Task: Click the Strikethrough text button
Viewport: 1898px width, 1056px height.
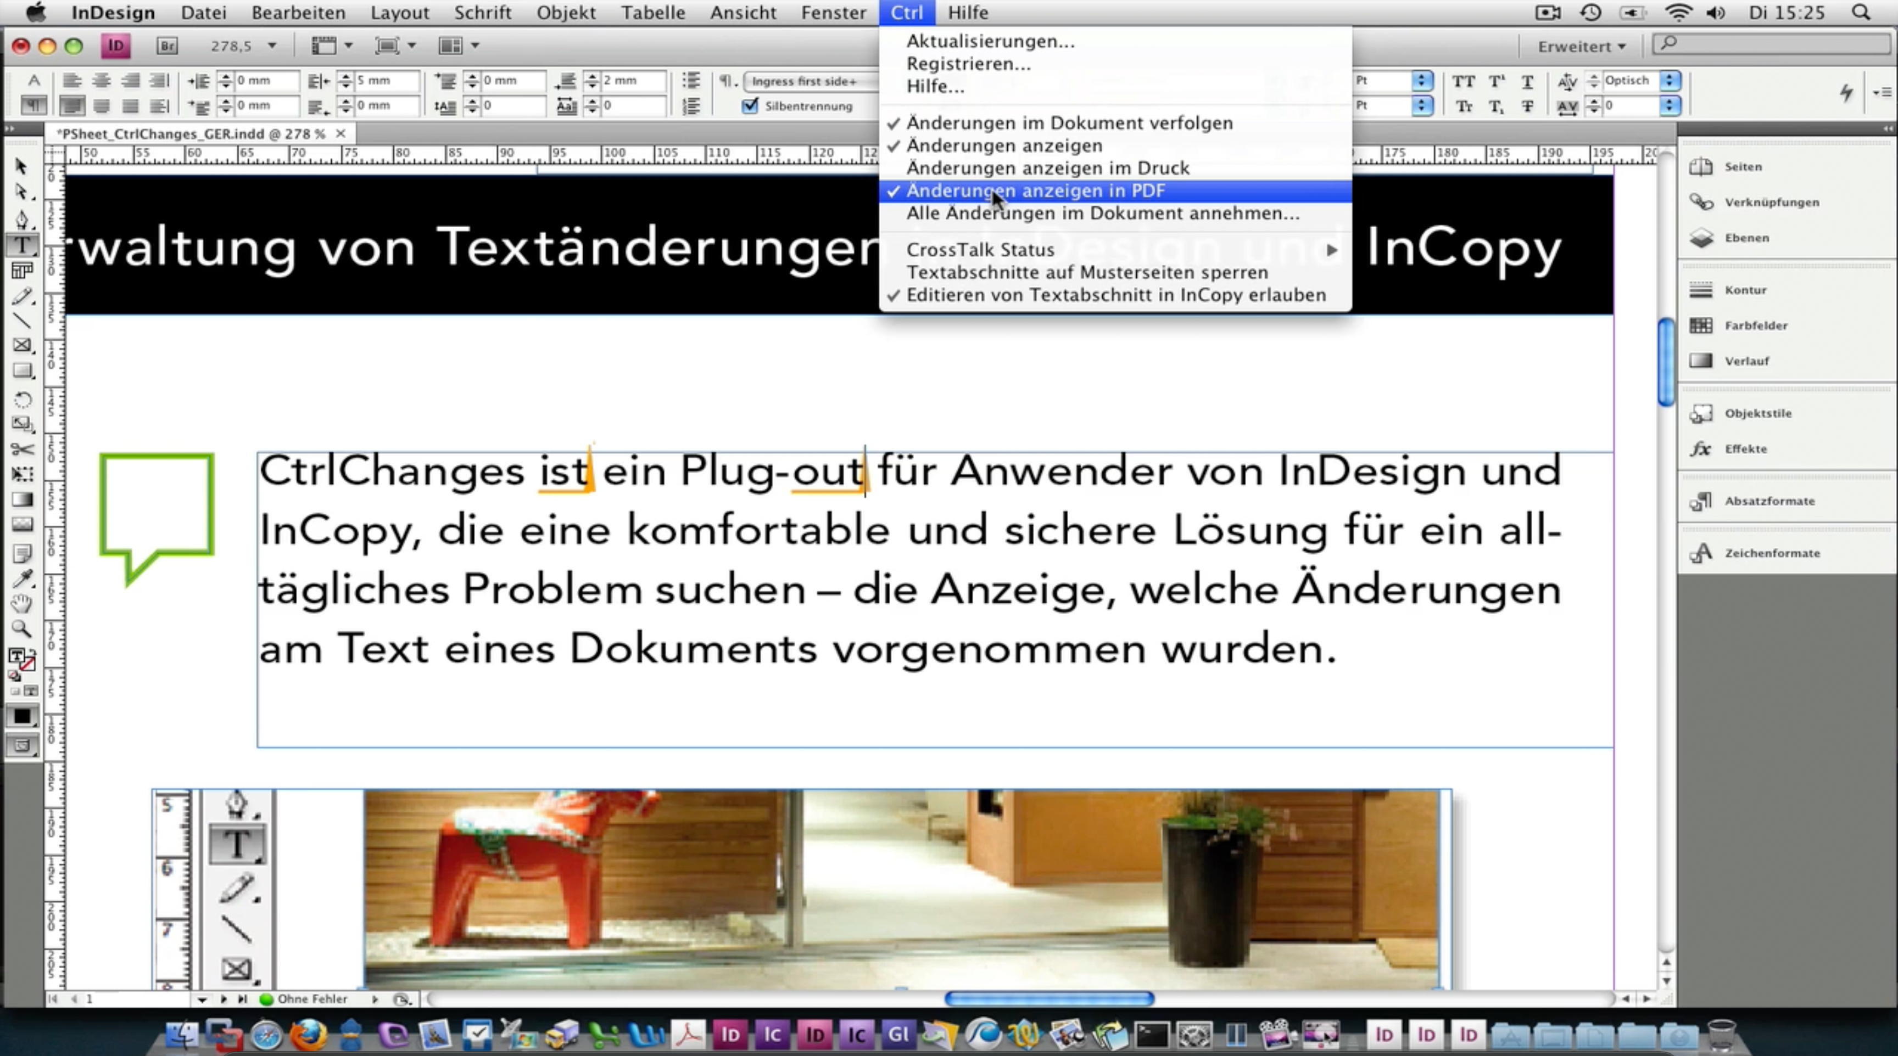Action: click(x=1527, y=106)
